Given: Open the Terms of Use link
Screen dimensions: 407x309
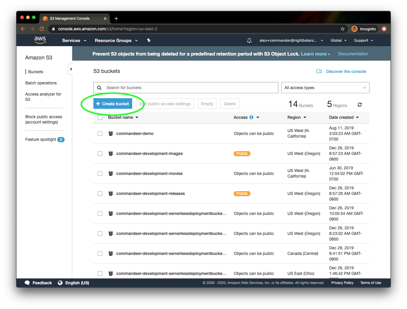Looking at the screenshot, I should pos(371,283).
